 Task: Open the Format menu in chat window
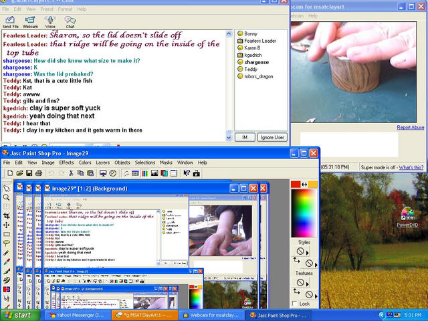[x=65, y=9]
